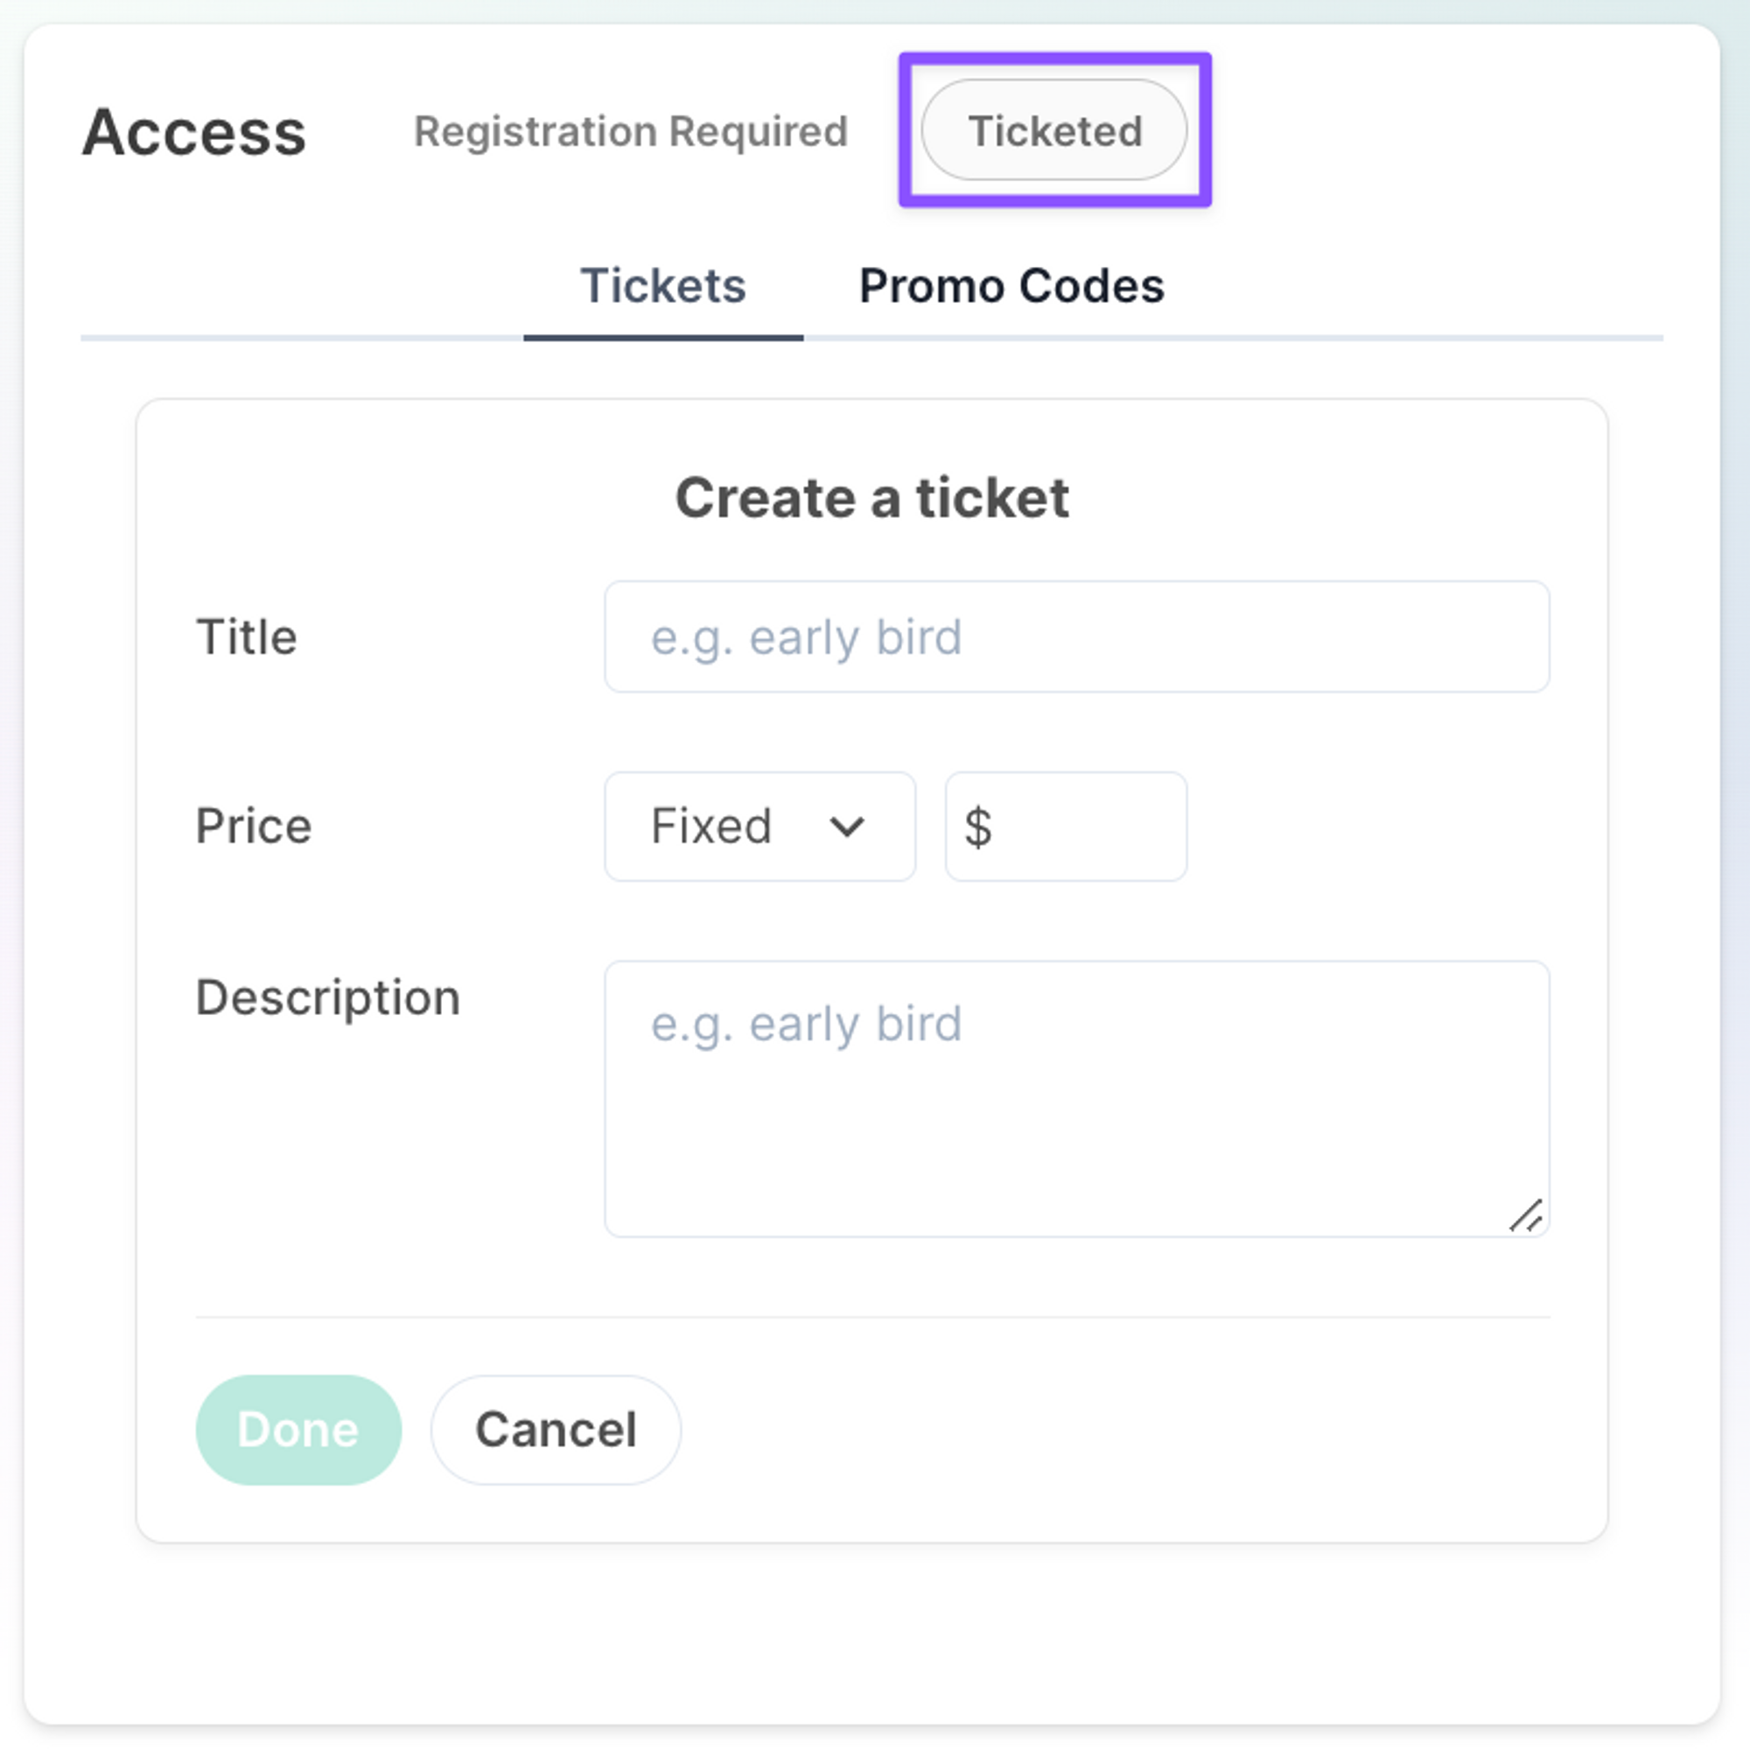Select the Ticketed access option
This screenshot has height=1750, width=1750.
click(1053, 130)
